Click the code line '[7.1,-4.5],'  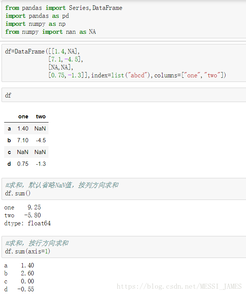pyautogui.click(x=66, y=60)
